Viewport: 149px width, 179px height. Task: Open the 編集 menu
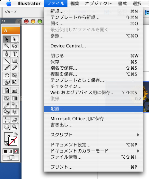[75, 4]
